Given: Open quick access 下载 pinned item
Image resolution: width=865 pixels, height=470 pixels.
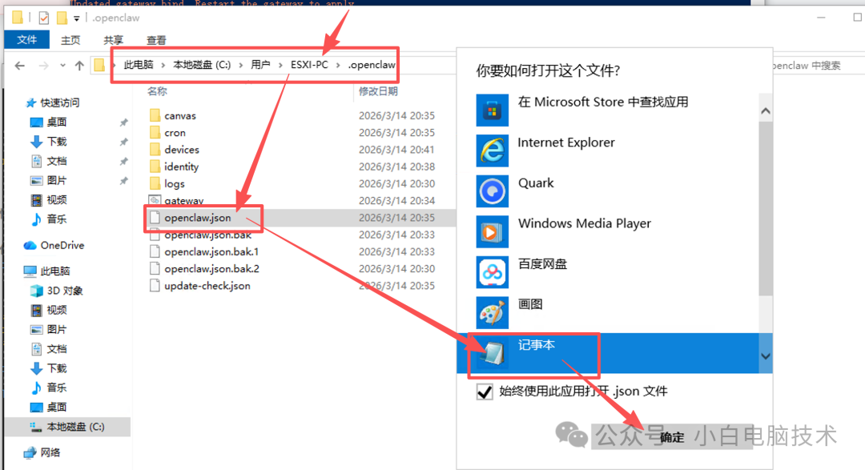Looking at the screenshot, I should [49, 142].
